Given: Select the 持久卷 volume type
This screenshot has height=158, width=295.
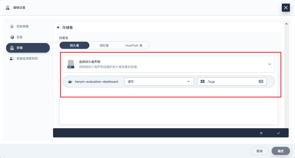Looking at the screenshot, I should (74, 46).
